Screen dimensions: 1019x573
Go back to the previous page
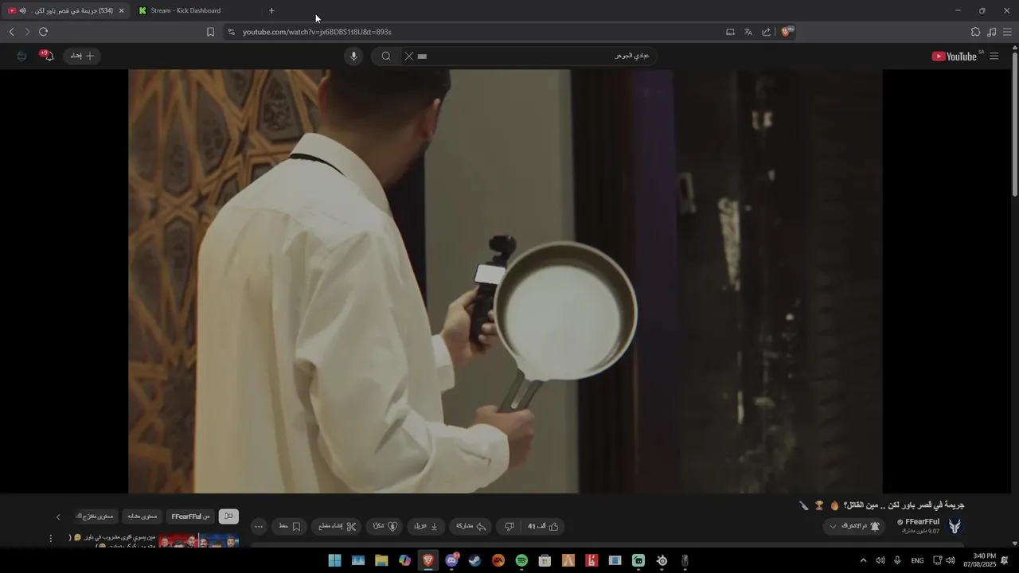[11, 32]
